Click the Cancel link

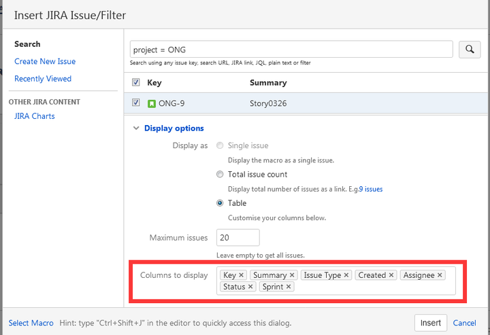[464, 323]
